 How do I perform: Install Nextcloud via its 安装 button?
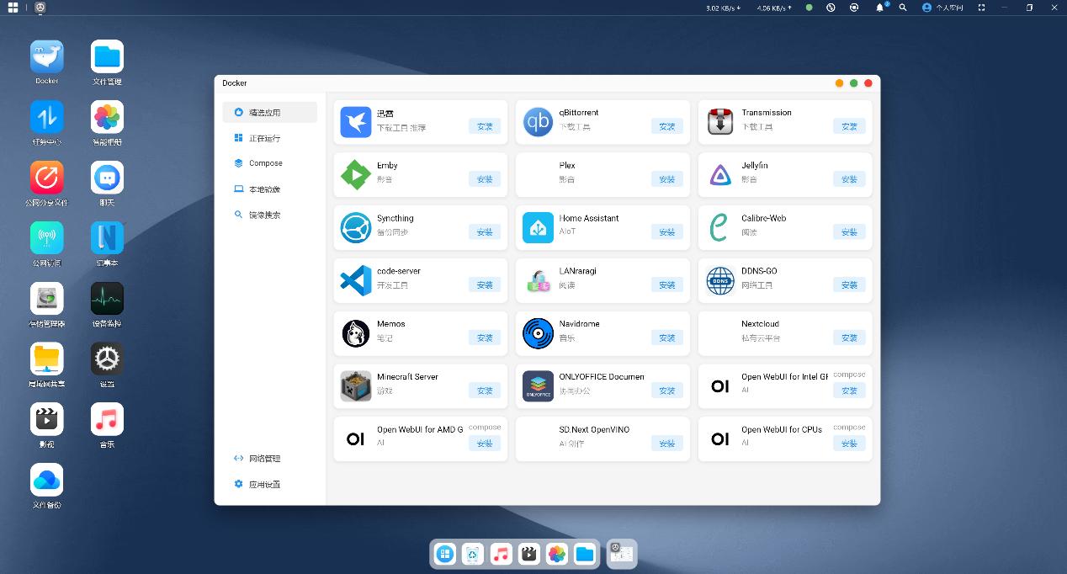(x=849, y=337)
